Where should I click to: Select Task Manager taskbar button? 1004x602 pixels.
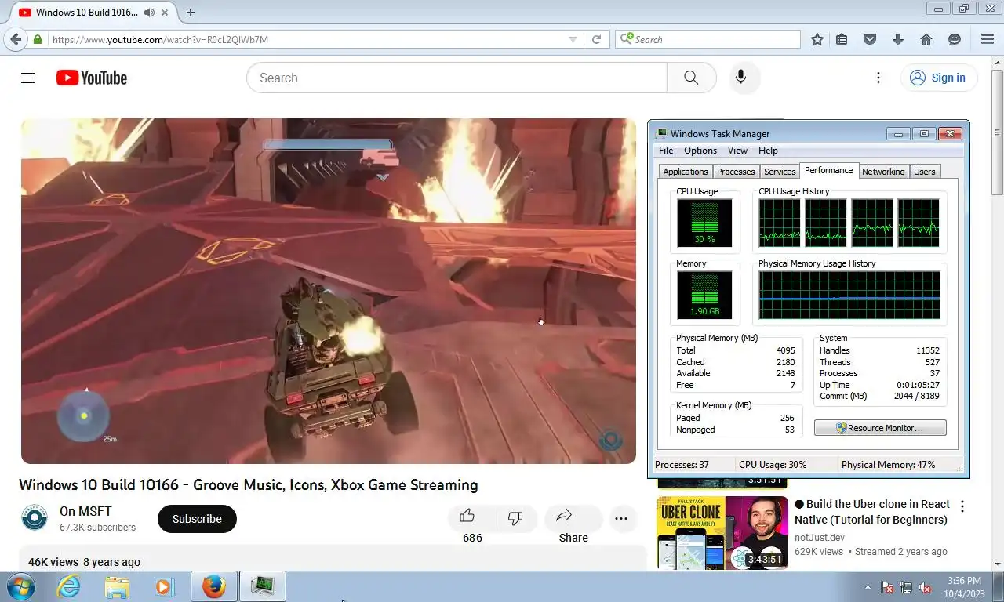(x=262, y=586)
